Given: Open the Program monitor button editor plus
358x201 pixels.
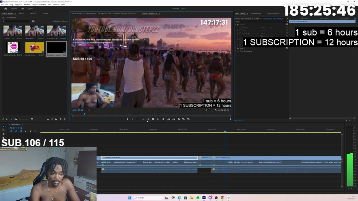Looking at the screenshot, I should pos(230,119).
